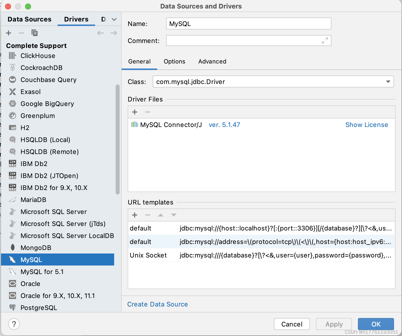Cancel the Data Sources dialog
The image size is (402, 336).
pos(291,324)
